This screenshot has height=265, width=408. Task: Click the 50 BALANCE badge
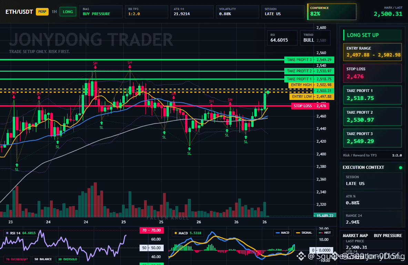43,259
